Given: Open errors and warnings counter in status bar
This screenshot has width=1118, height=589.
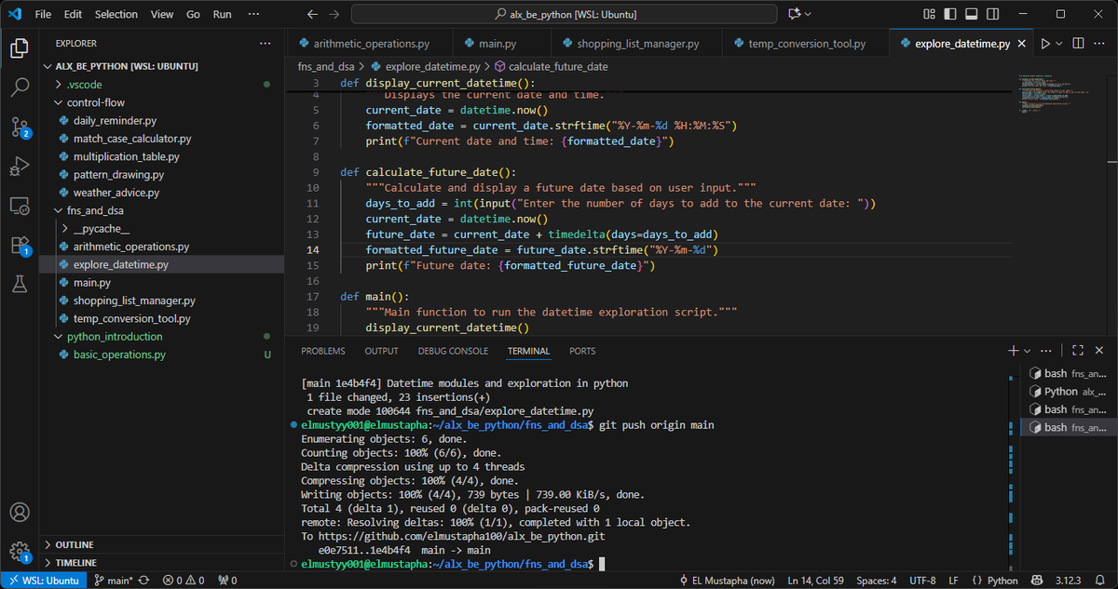Looking at the screenshot, I should point(184,581).
